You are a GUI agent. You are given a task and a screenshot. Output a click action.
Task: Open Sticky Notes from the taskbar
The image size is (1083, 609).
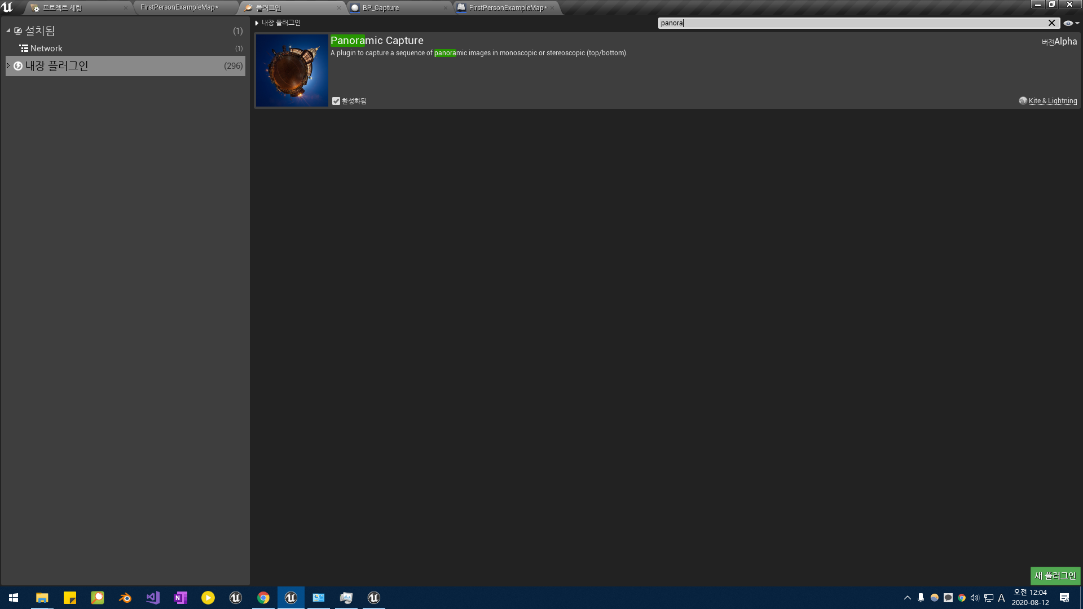[x=69, y=598]
